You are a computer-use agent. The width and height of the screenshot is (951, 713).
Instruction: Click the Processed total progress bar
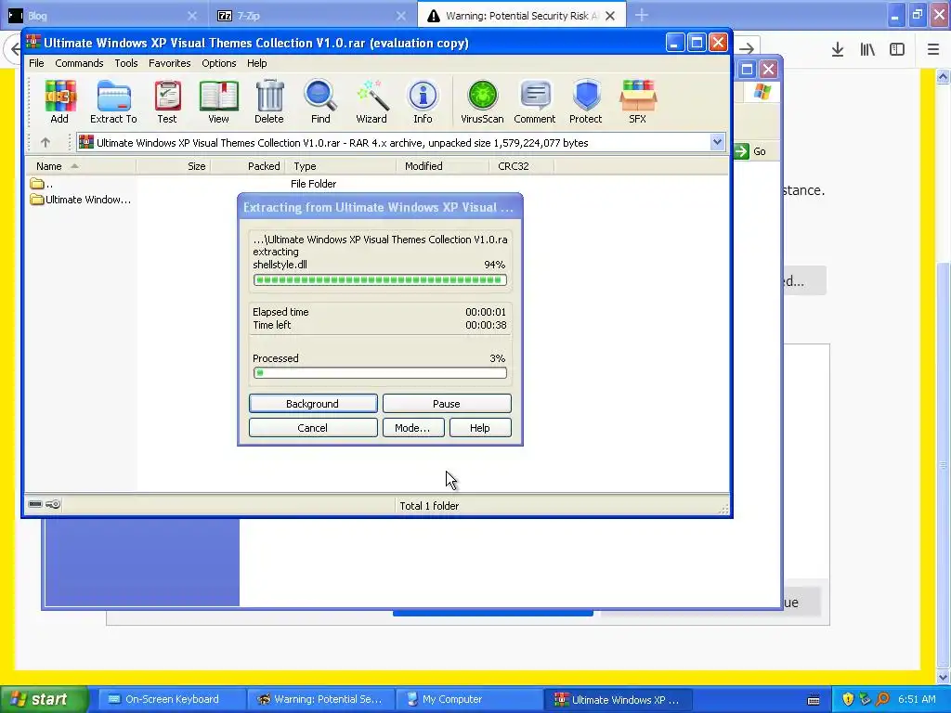[380, 373]
